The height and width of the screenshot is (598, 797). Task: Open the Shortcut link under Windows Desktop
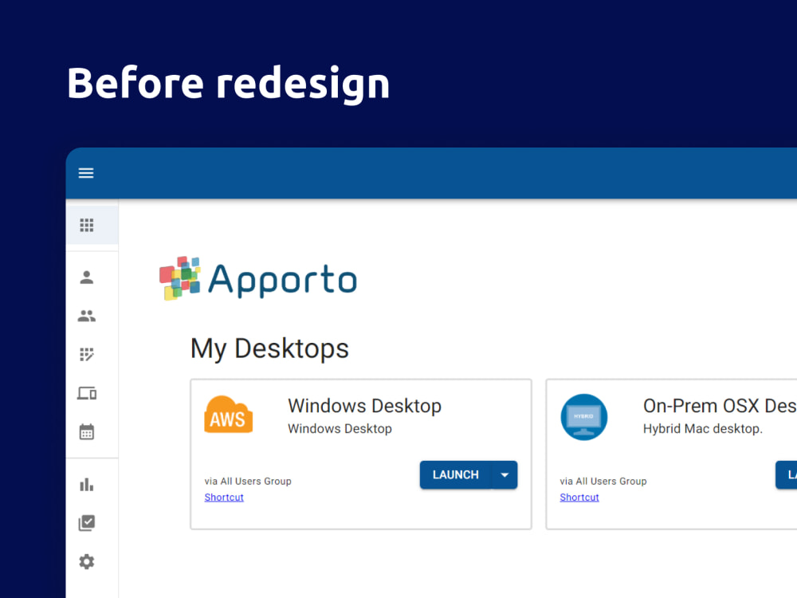click(x=224, y=498)
